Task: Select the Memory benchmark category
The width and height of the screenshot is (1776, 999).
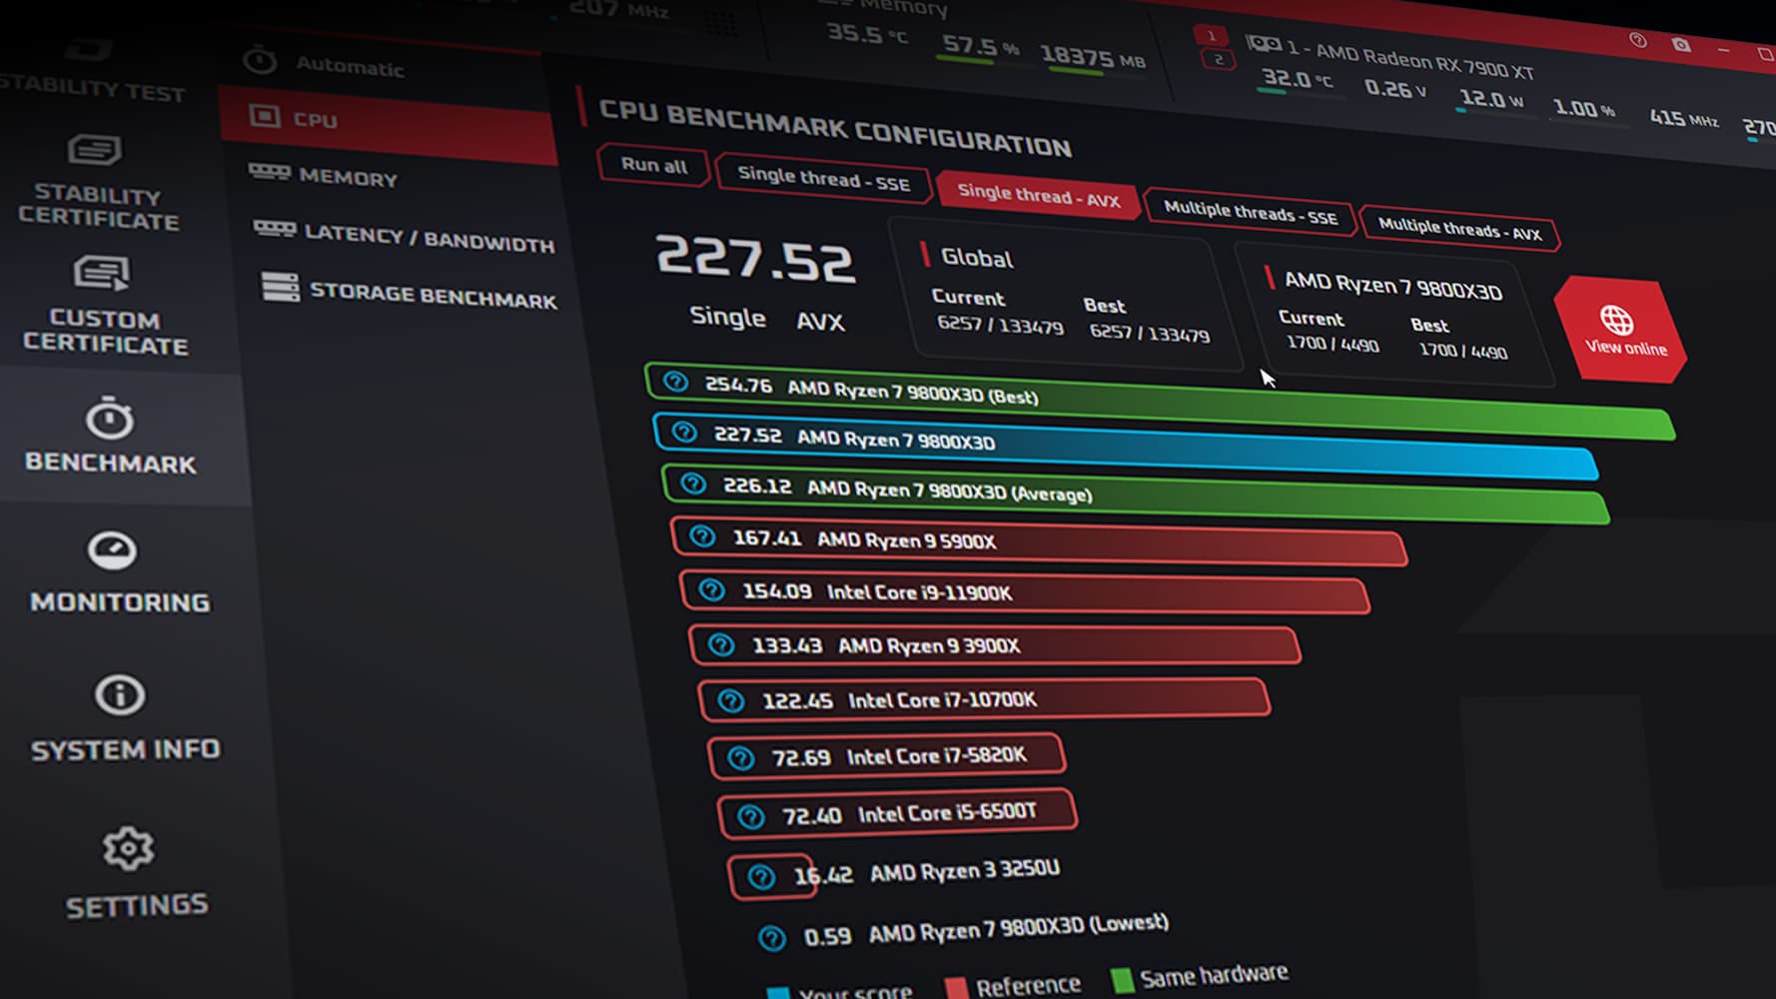Action: click(x=324, y=176)
